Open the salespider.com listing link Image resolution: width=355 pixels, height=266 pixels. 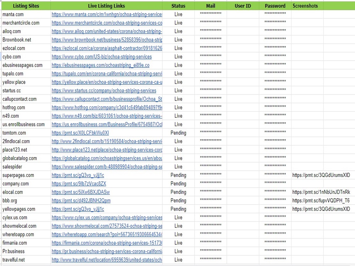pyautogui.click(x=107, y=167)
